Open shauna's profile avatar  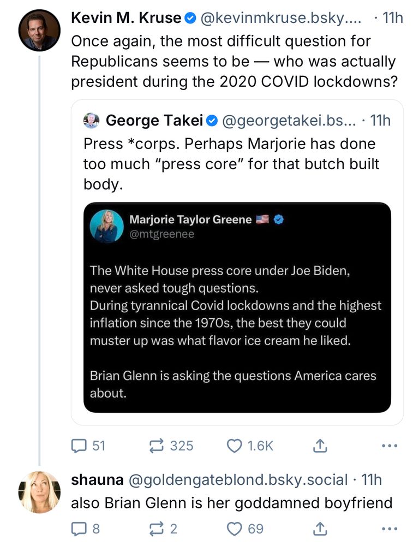[39, 491]
